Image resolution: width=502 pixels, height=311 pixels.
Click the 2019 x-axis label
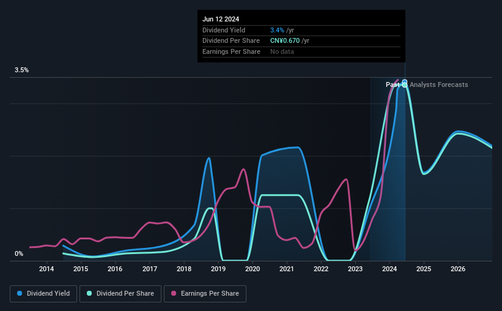point(218,269)
